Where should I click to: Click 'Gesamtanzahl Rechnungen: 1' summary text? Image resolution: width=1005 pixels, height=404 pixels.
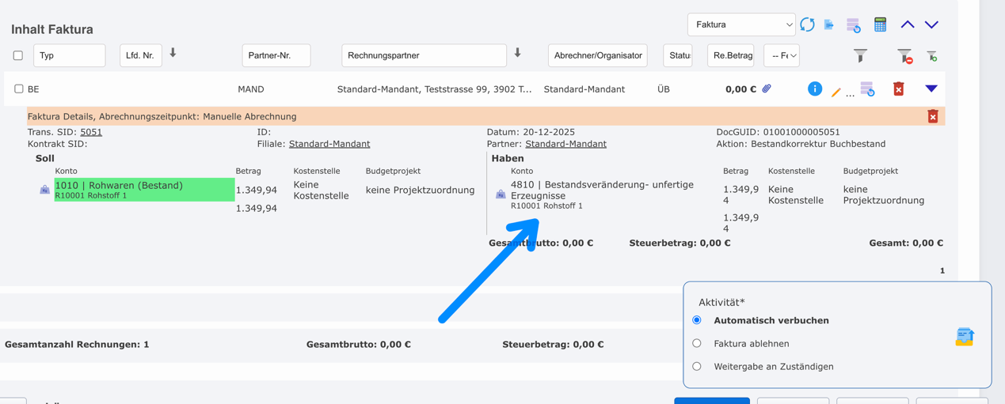[x=77, y=345]
